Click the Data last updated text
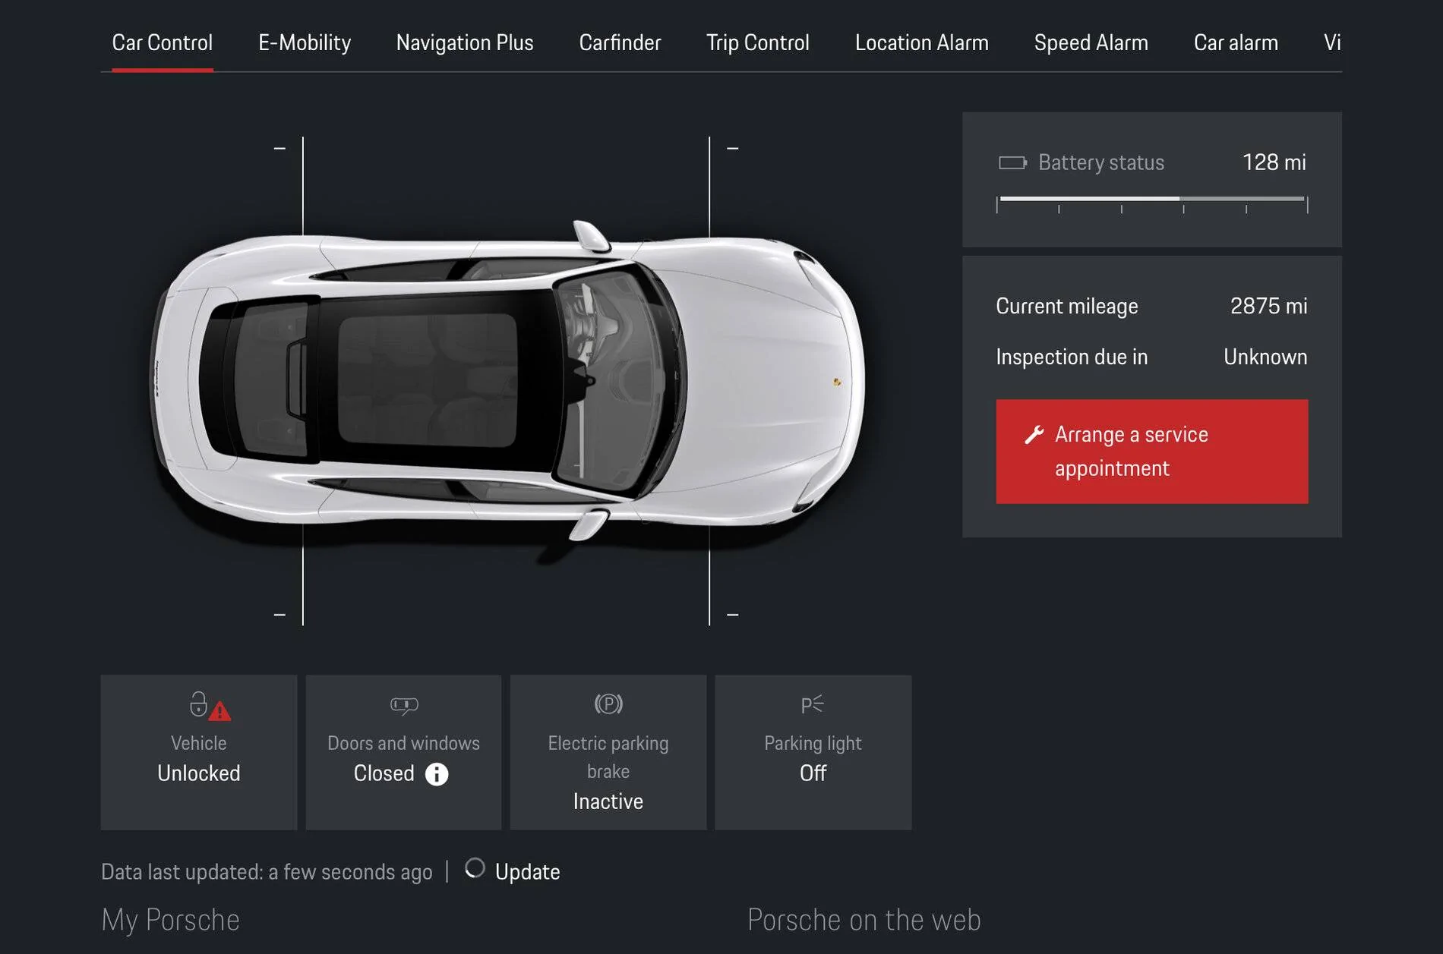Screen dimensions: 1443x954 (x=267, y=872)
